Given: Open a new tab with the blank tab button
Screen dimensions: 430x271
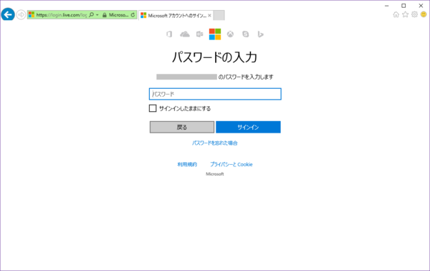Looking at the screenshot, I should coord(219,15).
